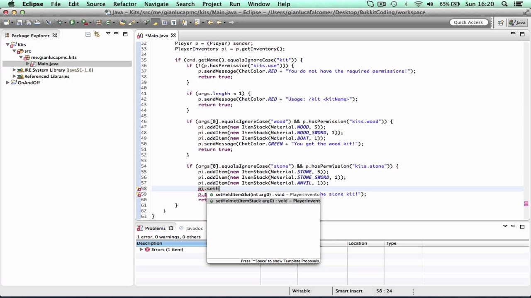Click the Previous Annotation icon
The width and height of the screenshot is (531, 298).
(x=196, y=22)
